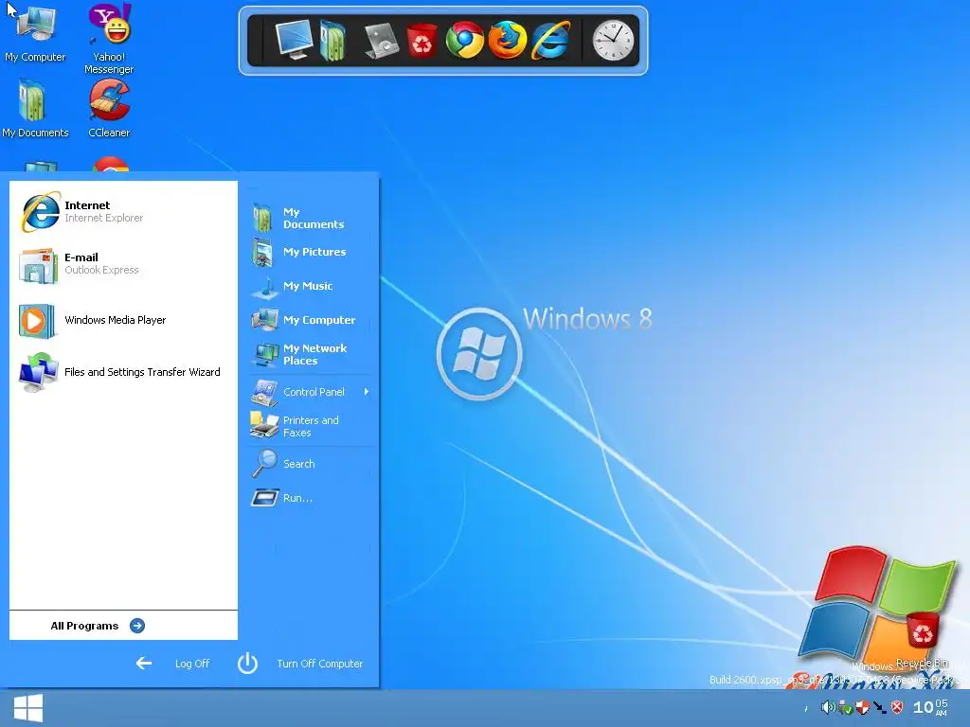This screenshot has width=970, height=727.
Task: Open My Documents in the Start menu
Action: [x=311, y=219]
